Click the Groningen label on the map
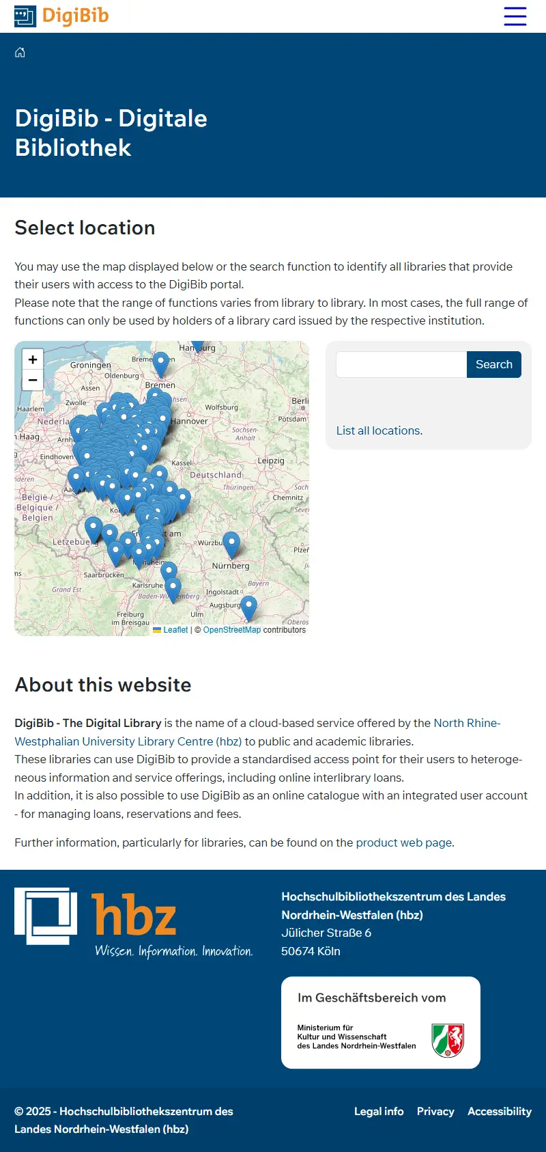The height and width of the screenshot is (1152, 546). [x=91, y=365]
